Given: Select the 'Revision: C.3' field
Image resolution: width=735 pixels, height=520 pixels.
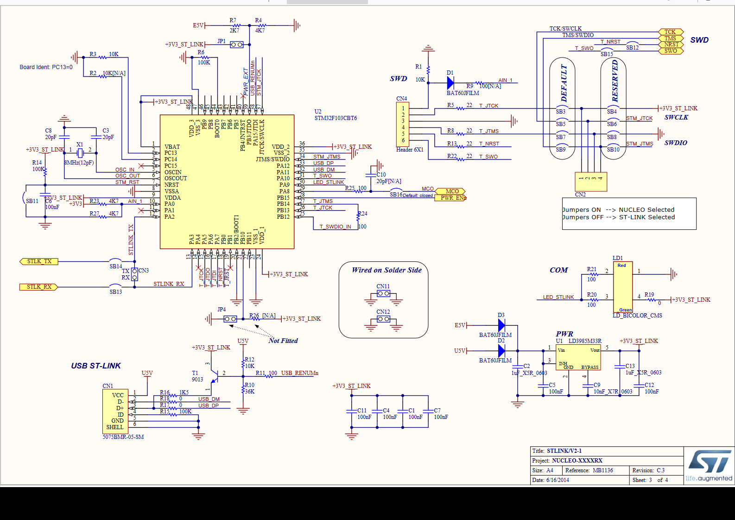Looking at the screenshot, I should tap(648, 470).
